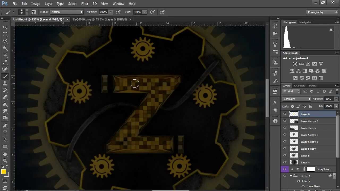Open the Soft Light blend mode dropdown
Image resolution: width=340 pixels, height=191 pixels.
click(296, 99)
